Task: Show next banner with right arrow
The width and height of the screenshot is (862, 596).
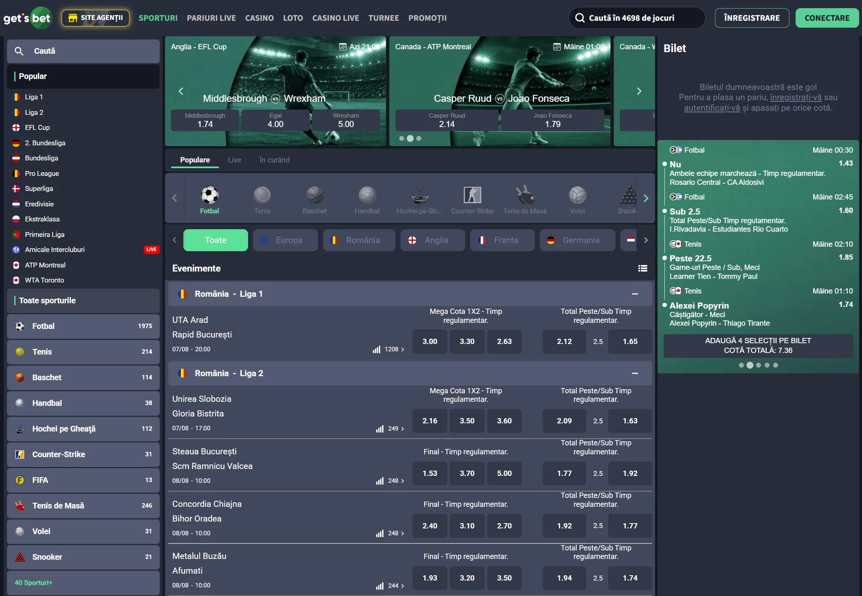Action: (639, 91)
